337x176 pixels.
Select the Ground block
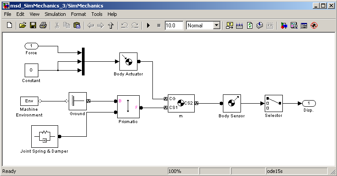78,101
